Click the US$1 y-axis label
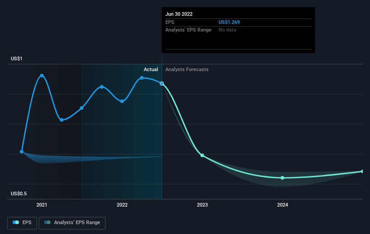Image resolution: width=370 pixels, height=234 pixels. [18, 59]
